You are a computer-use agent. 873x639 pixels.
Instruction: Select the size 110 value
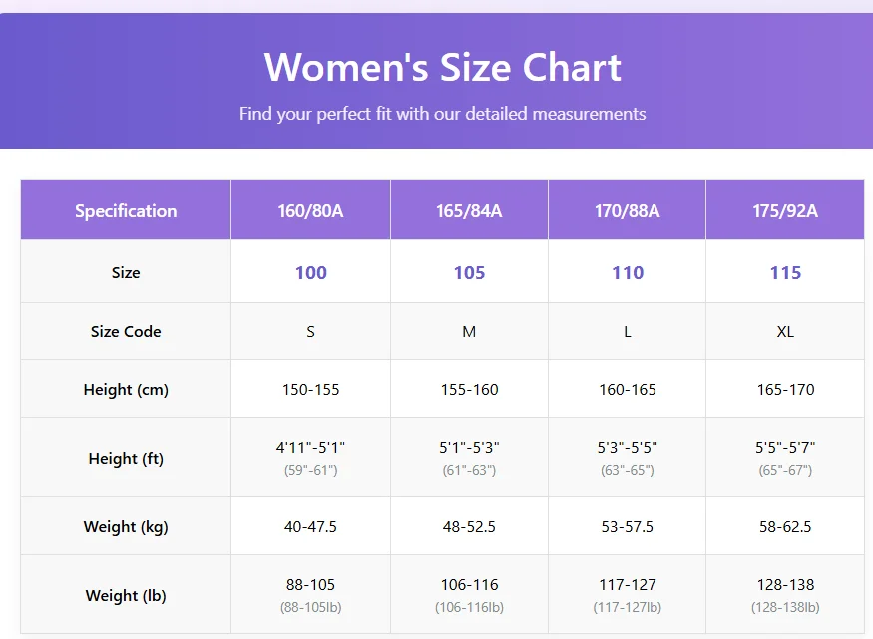(628, 273)
